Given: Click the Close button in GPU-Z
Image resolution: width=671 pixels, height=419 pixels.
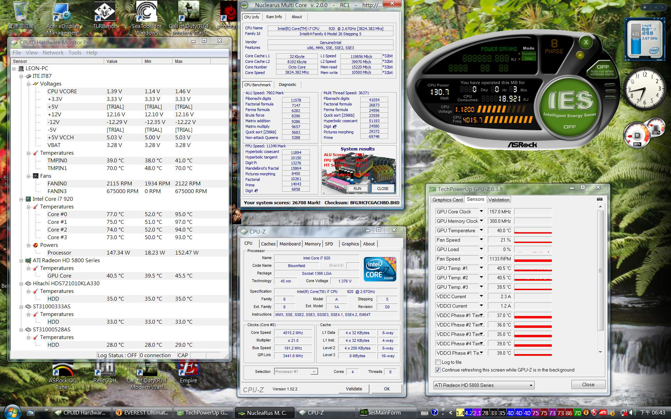Looking at the screenshot, I should coord(588,384).
